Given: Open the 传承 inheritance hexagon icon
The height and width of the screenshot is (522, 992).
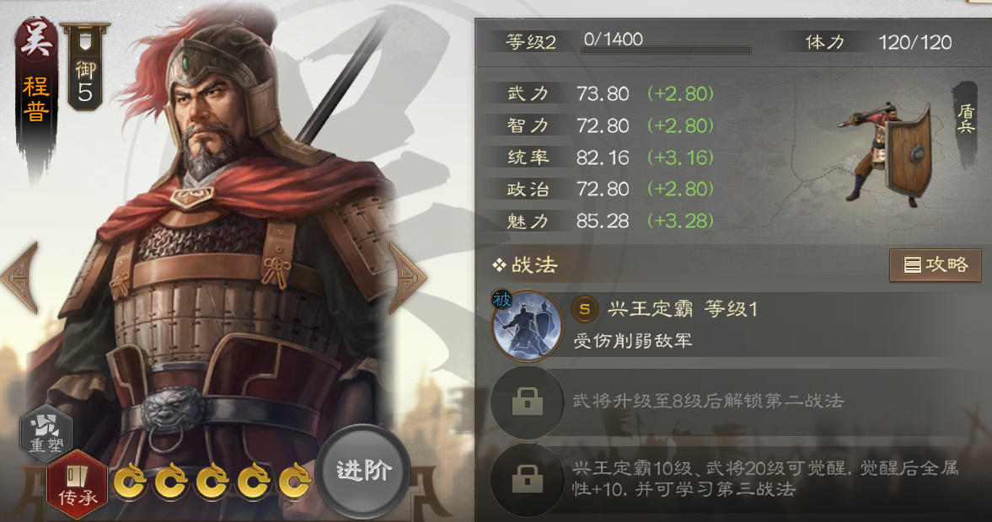Looking at the screenshot, I should pyautogui.click(x=77, y=485).
